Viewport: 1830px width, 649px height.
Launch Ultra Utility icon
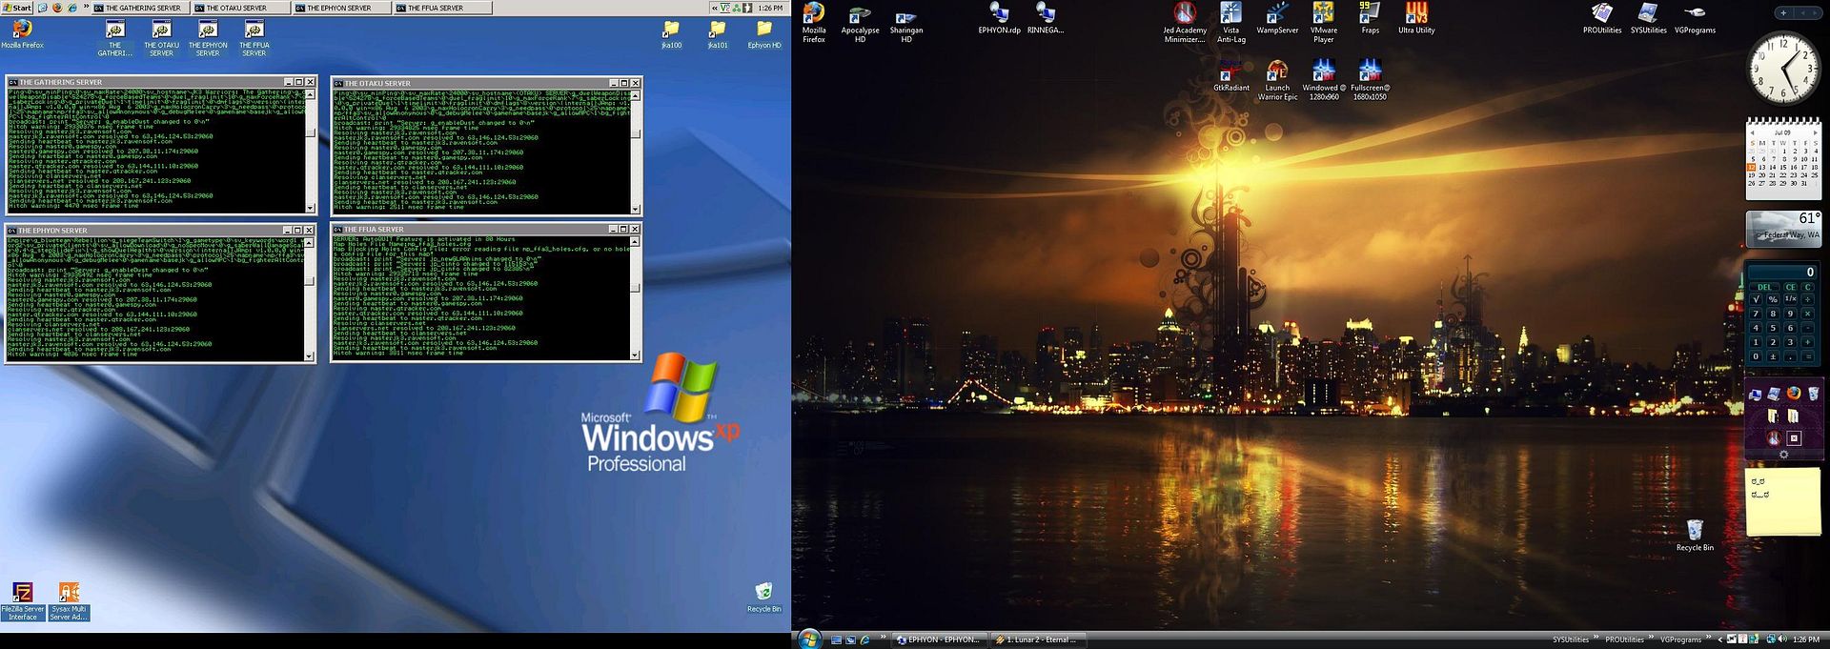[1416, 19]
